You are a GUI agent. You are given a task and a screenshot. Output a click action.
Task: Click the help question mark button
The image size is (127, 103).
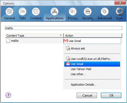[8, 95]
